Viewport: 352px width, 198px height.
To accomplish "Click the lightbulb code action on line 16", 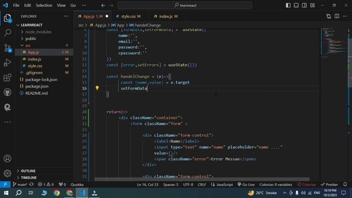I will tap(97, 88).
